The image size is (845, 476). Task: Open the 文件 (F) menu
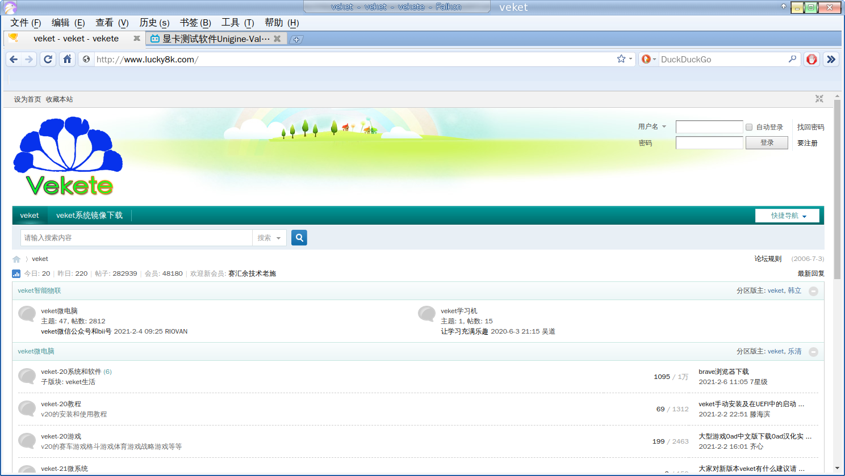coord(26,23)
